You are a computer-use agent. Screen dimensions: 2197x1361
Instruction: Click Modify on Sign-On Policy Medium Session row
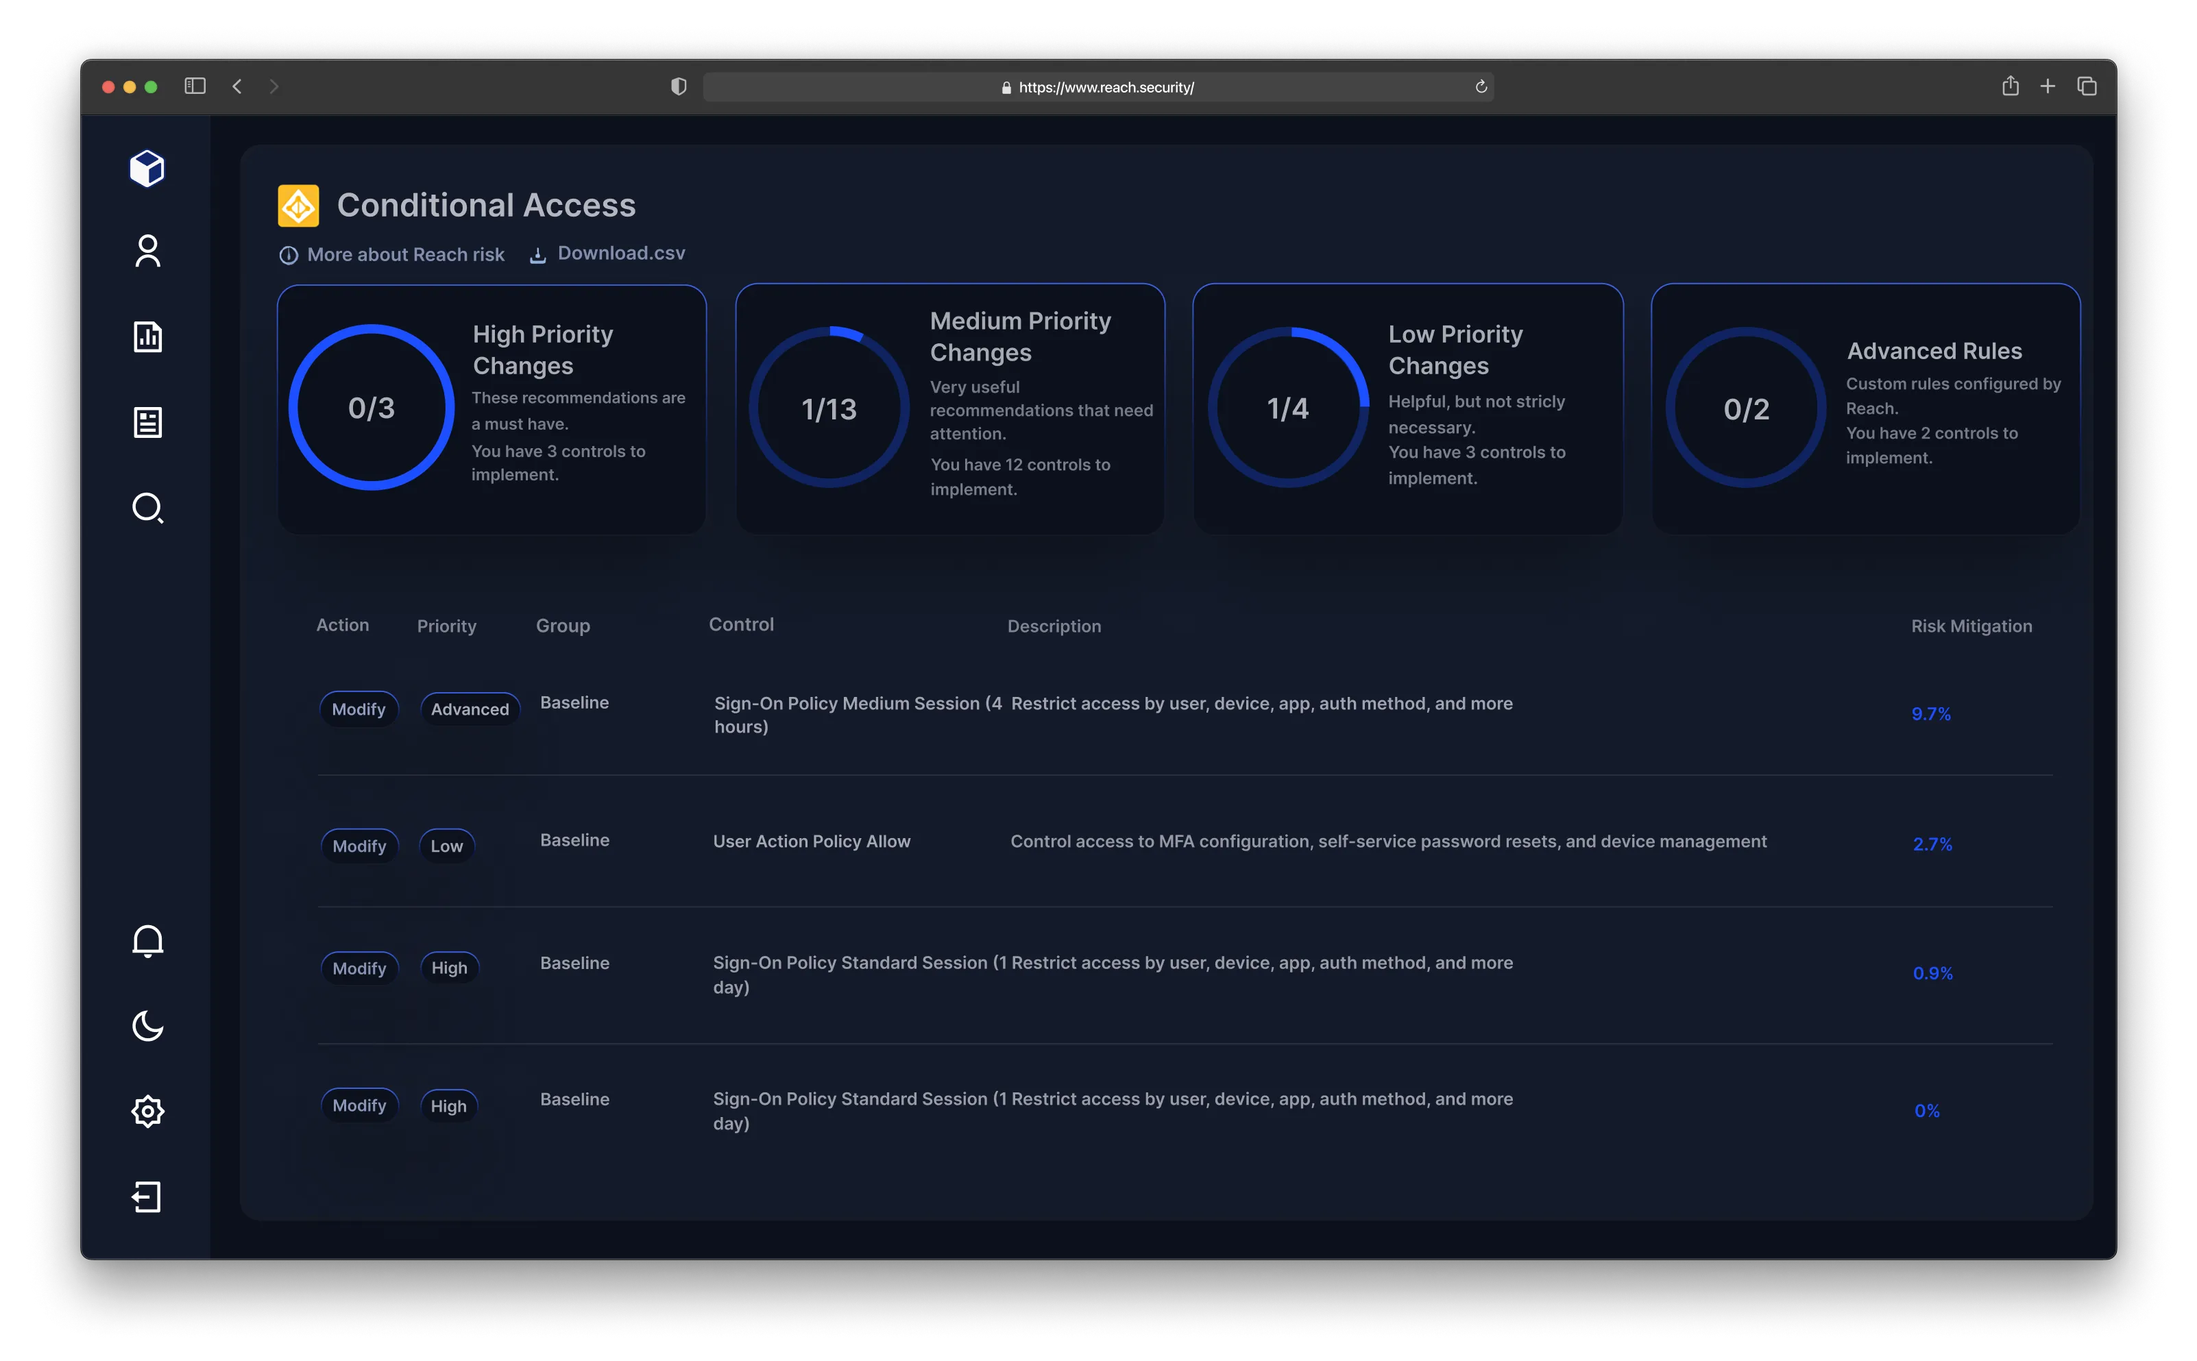click(359, 709)
